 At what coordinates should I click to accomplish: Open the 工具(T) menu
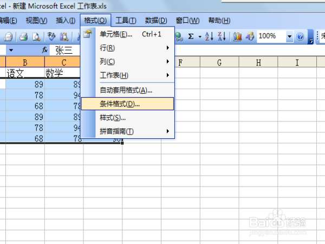pyautogui.click(x=126, y=21)
